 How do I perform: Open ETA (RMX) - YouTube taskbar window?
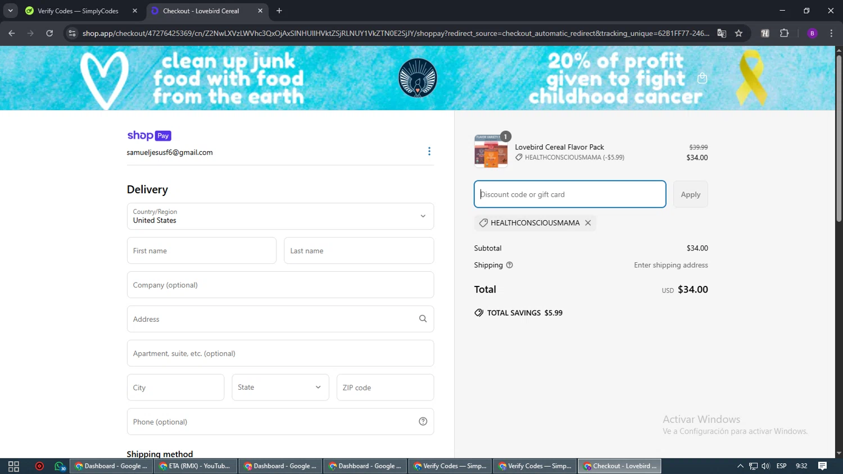pos(195,466)
